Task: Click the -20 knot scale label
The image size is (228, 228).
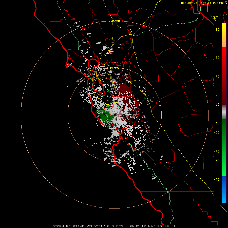Action: tap(217, 133)
